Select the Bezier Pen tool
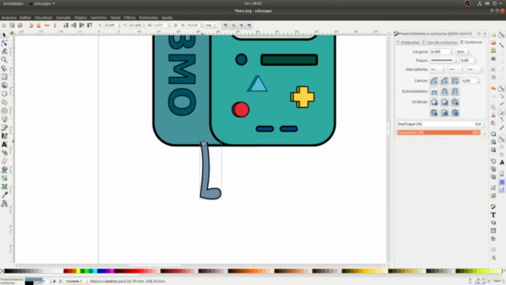The height and width of the screenshot is (285, 506). (4, 127)
